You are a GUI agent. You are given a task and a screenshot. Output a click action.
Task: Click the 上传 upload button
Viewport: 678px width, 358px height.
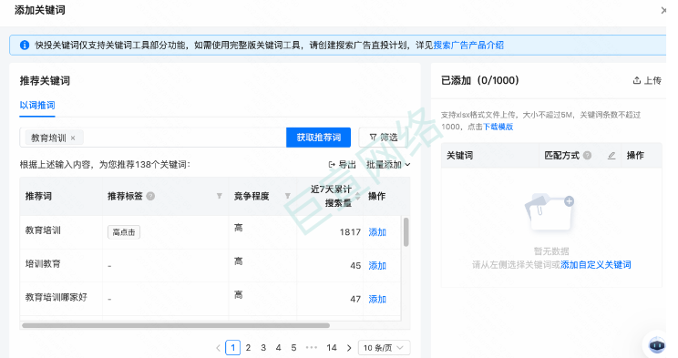[x=647, y=80]
